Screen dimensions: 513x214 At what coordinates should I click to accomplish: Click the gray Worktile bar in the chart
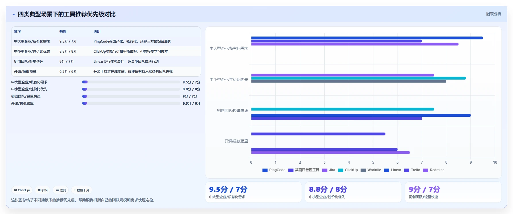pyautogui.click(x=349, y=81)
